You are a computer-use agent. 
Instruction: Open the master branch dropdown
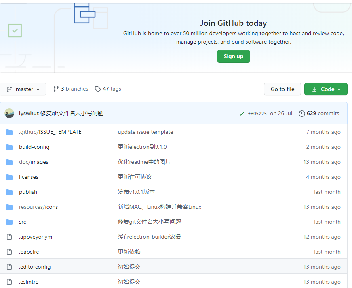tap(23, 89)
